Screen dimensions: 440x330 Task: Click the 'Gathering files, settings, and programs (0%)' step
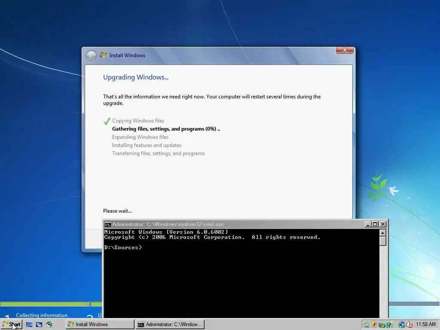tap(166, 129)
